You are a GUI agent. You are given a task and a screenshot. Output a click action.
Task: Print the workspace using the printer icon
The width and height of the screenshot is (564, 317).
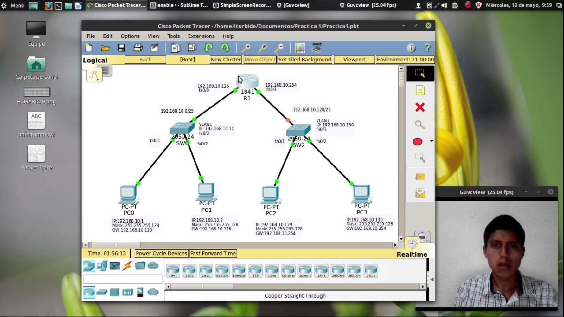tap(138, 48)
